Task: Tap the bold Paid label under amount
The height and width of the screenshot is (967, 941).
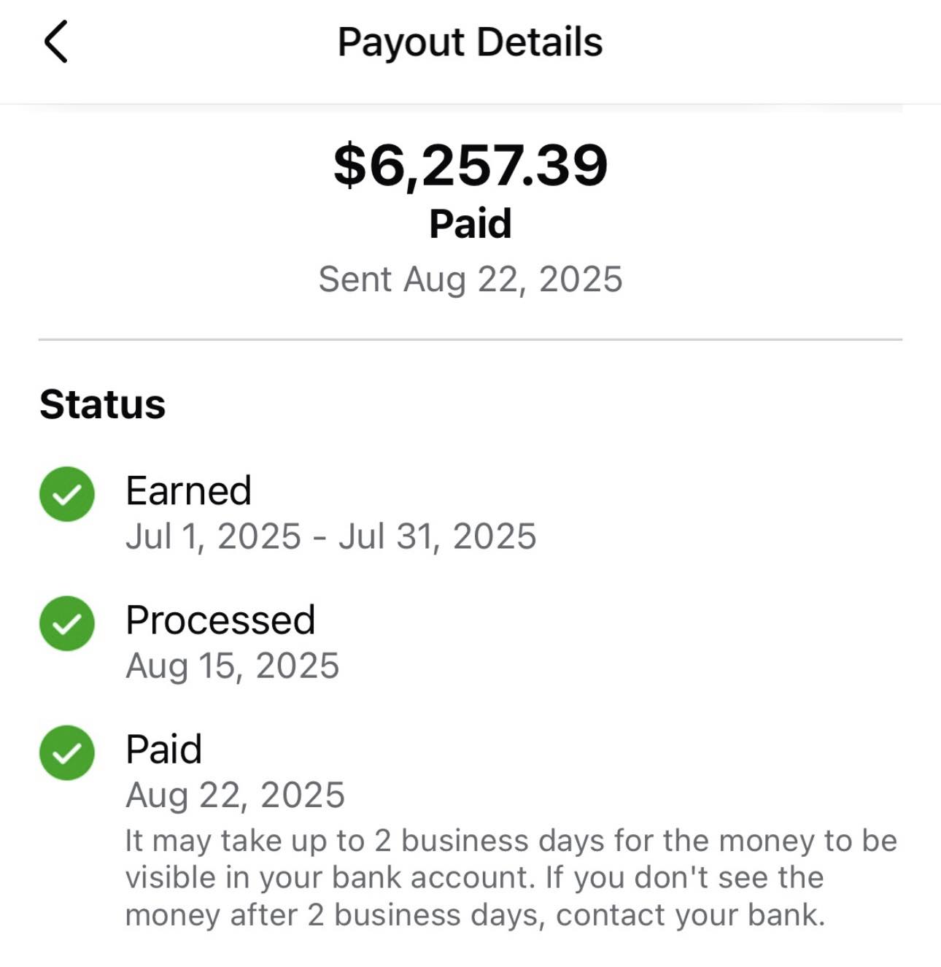Action: (470, 223)
